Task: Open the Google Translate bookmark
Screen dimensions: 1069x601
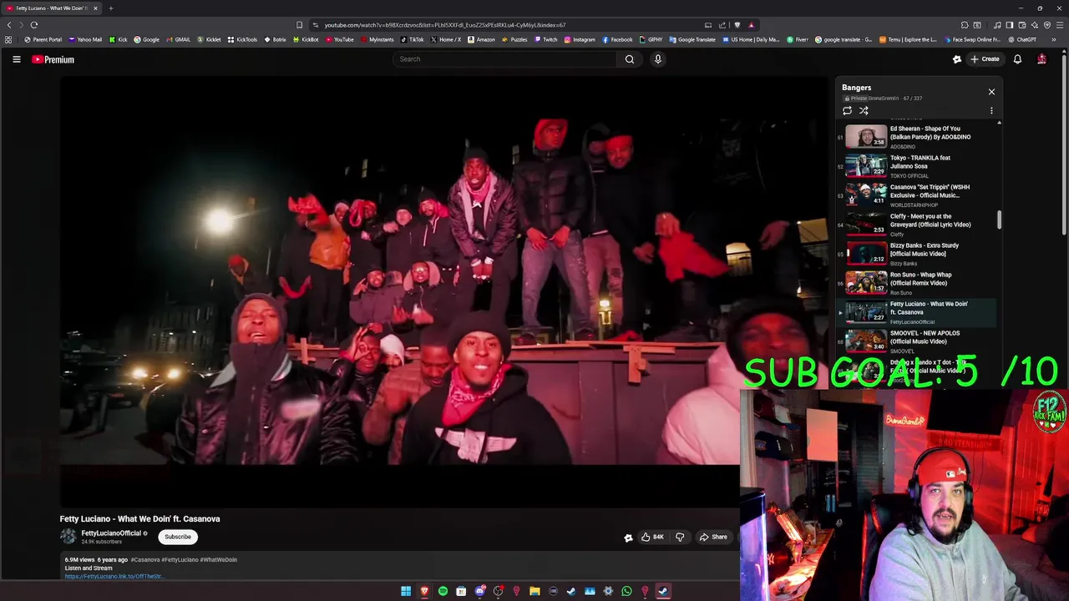Action: point(692,39)
